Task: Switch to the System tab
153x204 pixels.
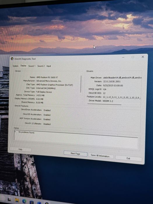Action: [x=15, y=66]
